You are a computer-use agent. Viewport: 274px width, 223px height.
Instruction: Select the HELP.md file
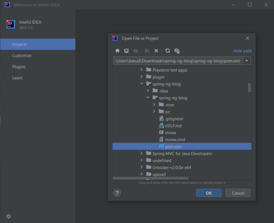173,126
